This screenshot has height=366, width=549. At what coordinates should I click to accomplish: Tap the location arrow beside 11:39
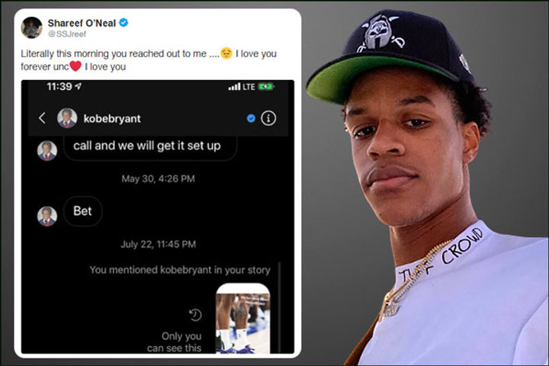point(78,86)
